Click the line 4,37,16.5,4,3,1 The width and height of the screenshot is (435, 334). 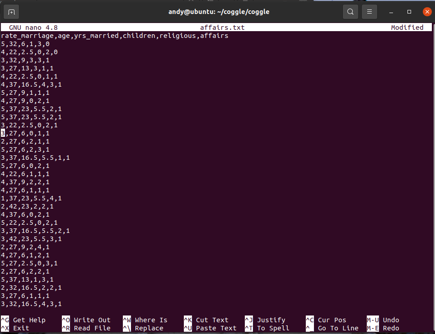tap(31, 84)
